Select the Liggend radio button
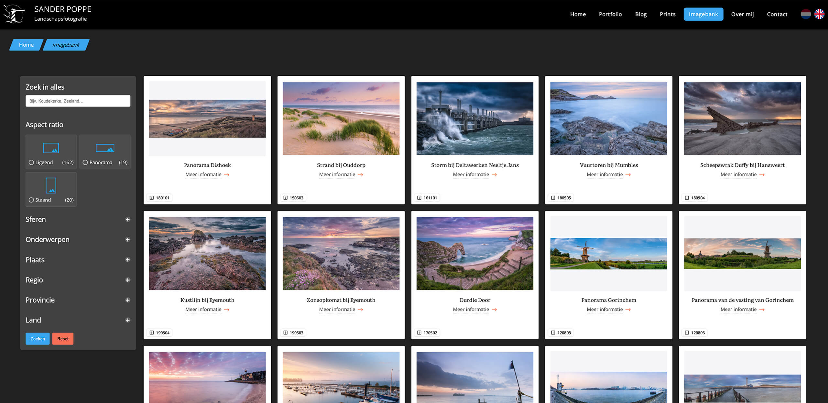This screenshot has width=828, height=403. pyautogui.click(x=31, y=162)
